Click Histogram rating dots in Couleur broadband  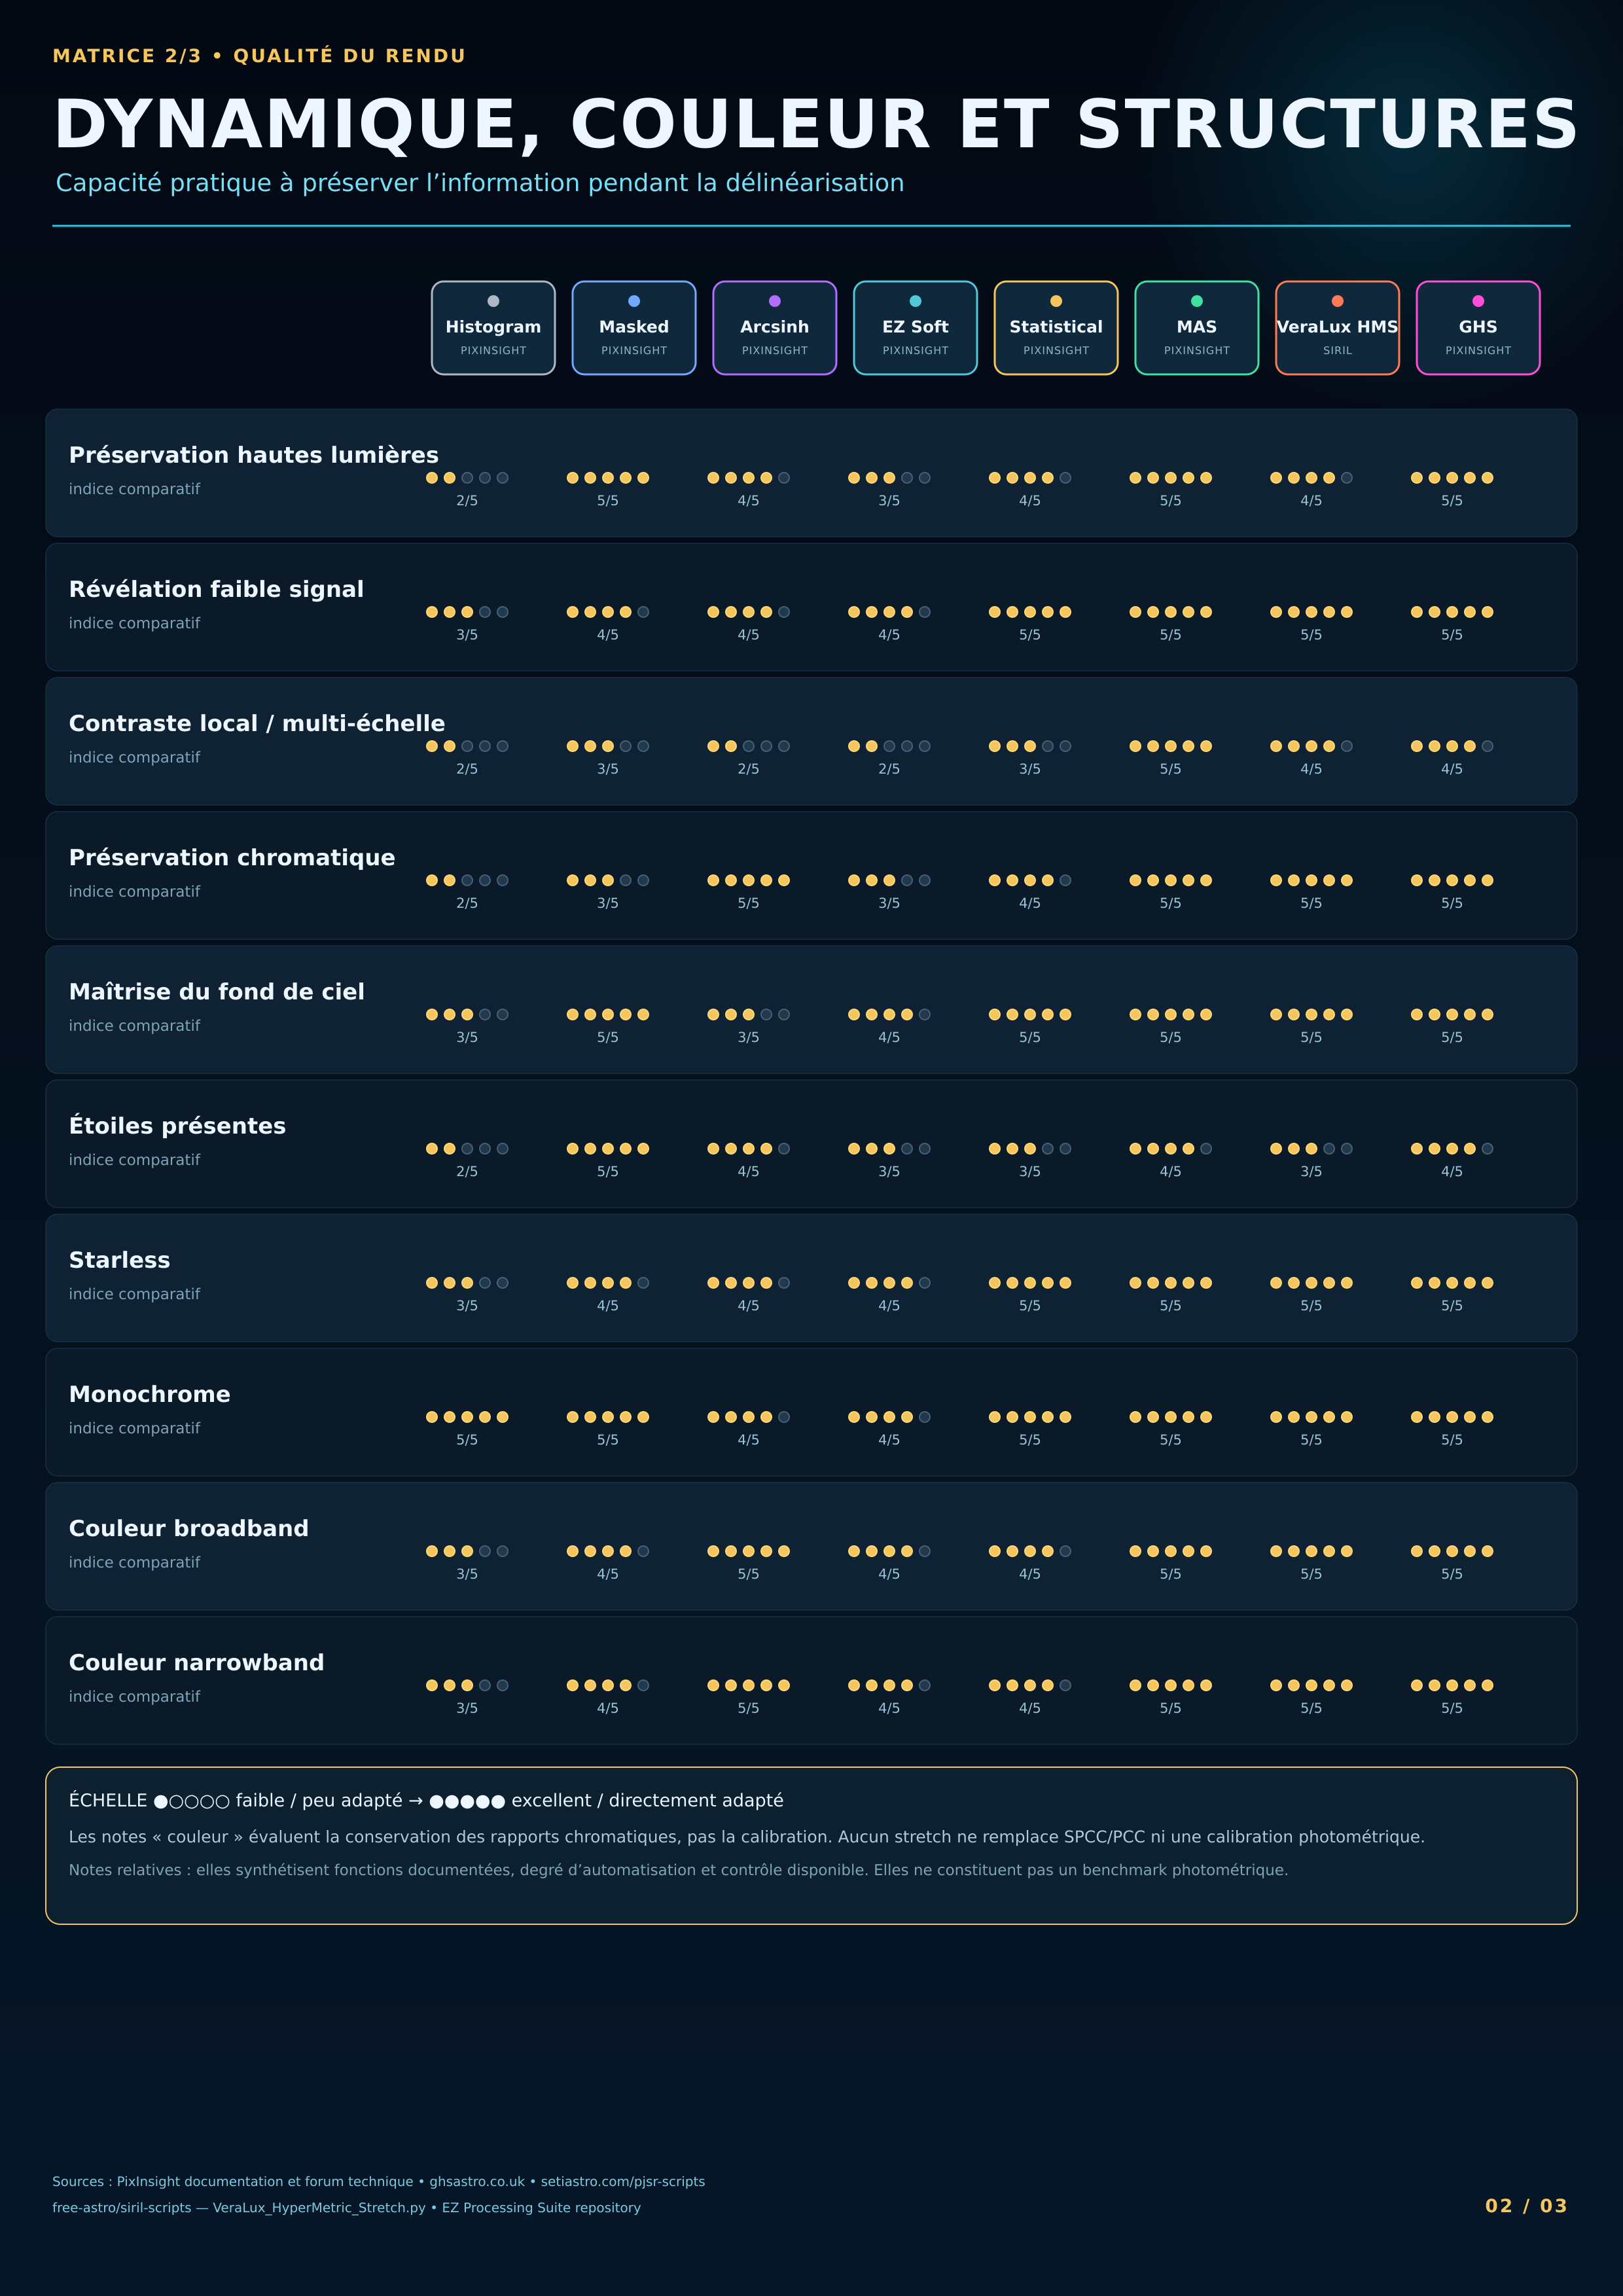467,1551
